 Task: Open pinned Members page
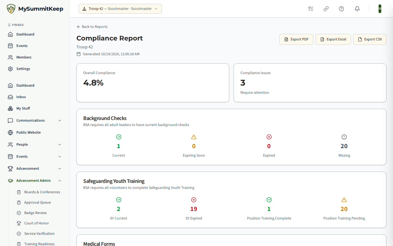click(x=35, y=57)
